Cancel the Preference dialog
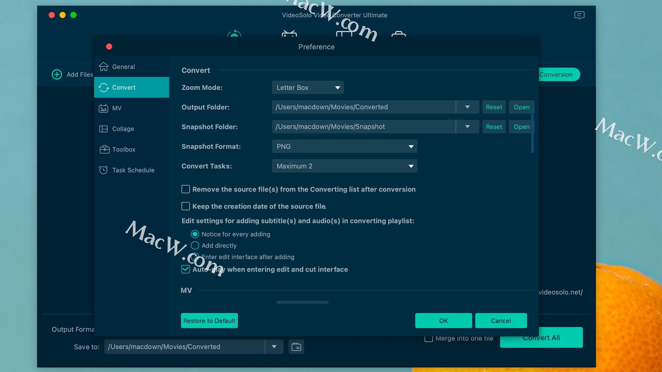 tap(501, 321)
